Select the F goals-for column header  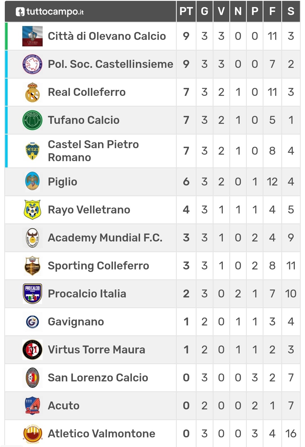(x=272, y=11)
